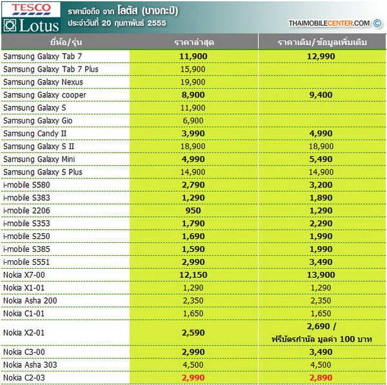Click the ราคาล่าสุด column header

pyautogui.click(x=194, y=43)
